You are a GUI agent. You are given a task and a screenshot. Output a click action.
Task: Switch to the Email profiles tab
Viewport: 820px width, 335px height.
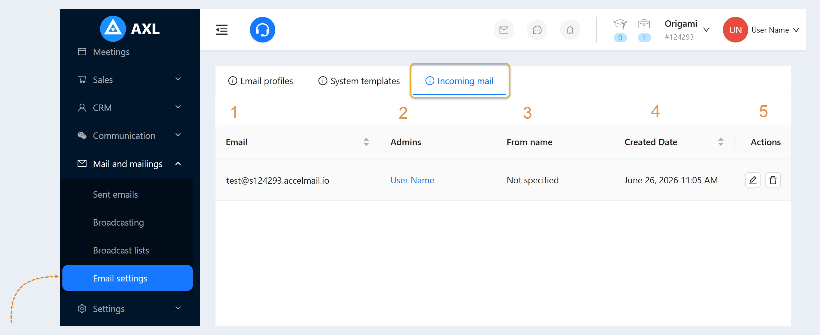pos(260,81)
